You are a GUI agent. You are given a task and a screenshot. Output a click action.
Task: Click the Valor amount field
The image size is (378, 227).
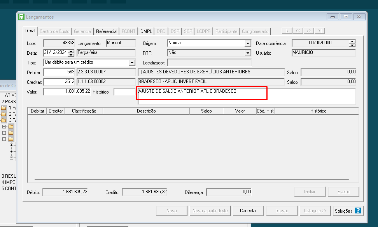pos(66,92)
